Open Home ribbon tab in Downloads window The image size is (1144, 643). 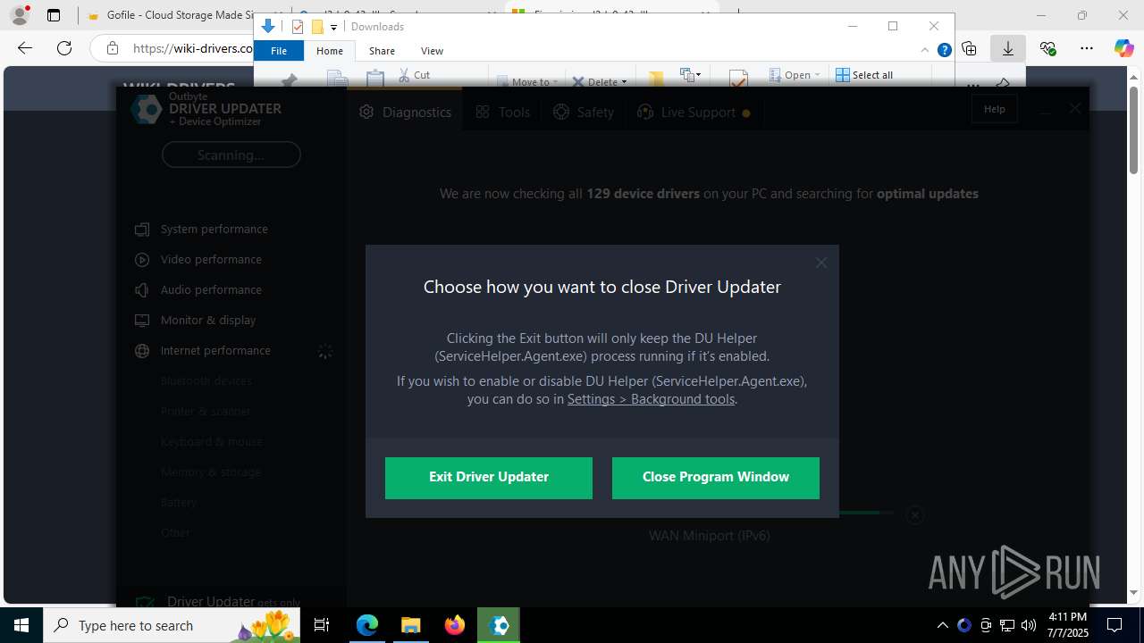(x=329, y=51)
